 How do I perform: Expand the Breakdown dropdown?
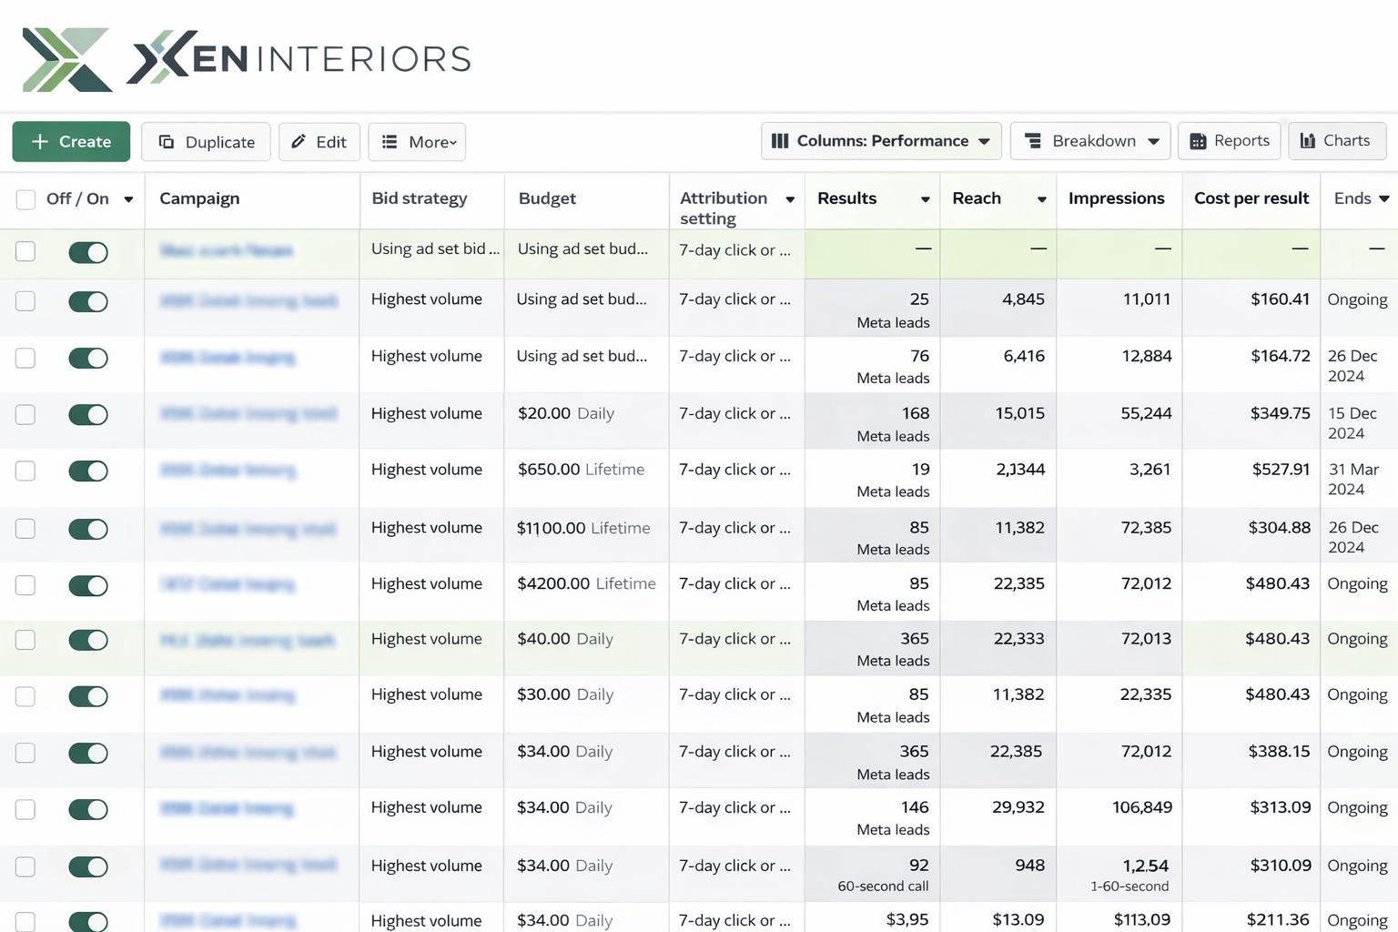point(1090,141)
